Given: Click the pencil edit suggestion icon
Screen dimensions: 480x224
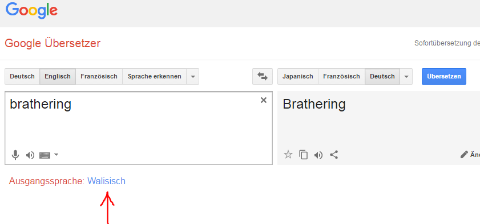Looking at the screenshot, I should click(464, 155).
